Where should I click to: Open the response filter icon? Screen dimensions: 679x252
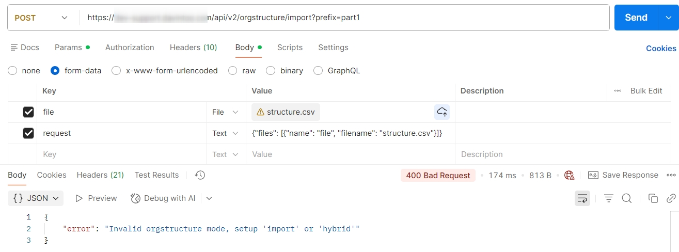point(609,198)
